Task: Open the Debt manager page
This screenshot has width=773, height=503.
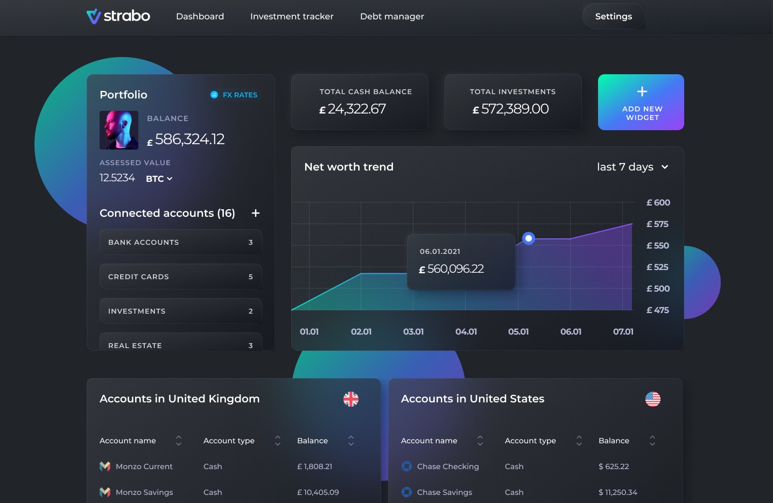Action: [392, 16]
